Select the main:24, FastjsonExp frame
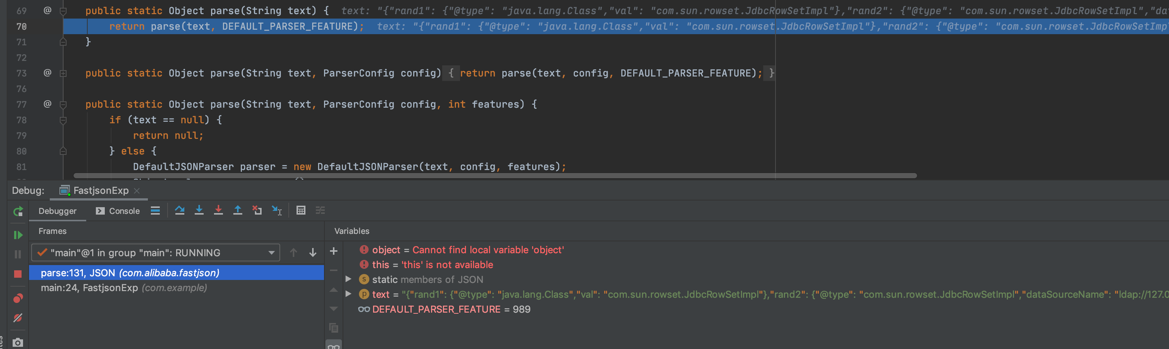1169x349 pixels. coord(177,288)
